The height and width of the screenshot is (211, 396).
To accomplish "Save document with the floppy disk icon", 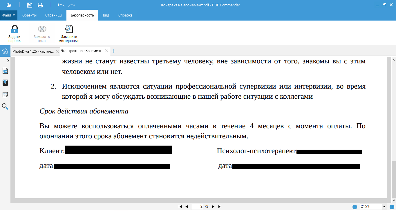I will (x=30, y=5).
